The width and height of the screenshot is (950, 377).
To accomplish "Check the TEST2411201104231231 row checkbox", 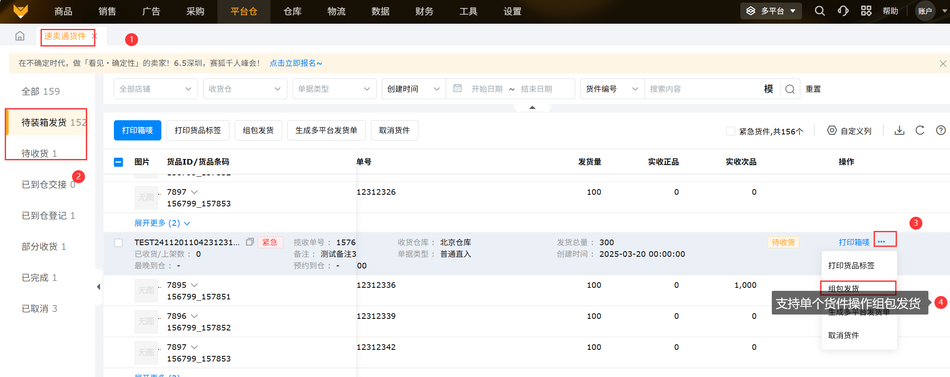I will [x=119, y=243].
